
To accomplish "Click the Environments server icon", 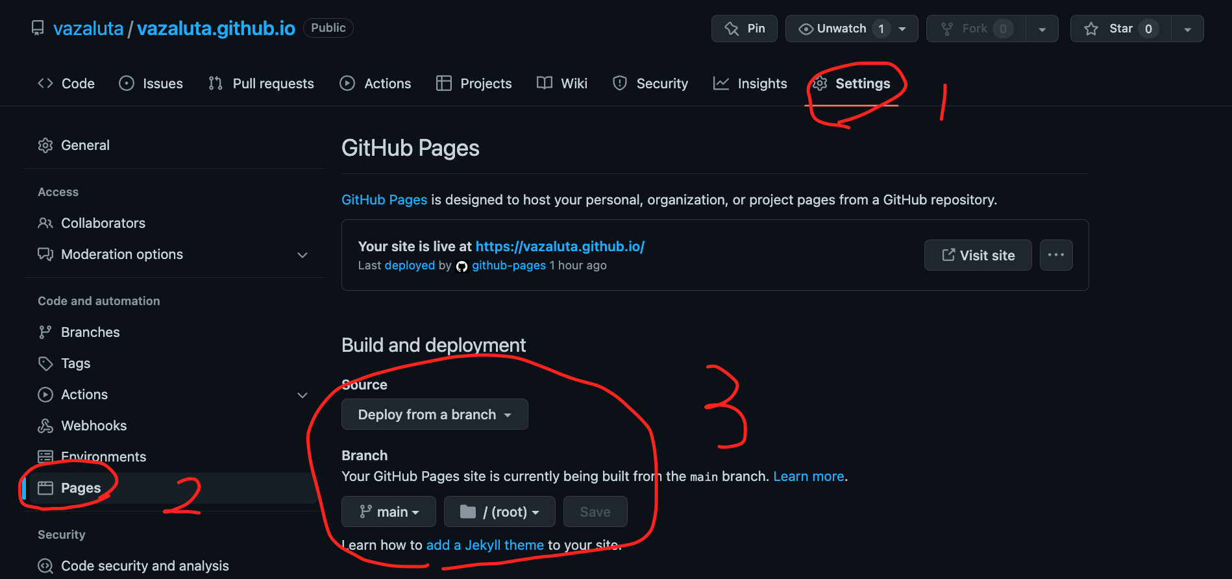I will tap(45, 457).
